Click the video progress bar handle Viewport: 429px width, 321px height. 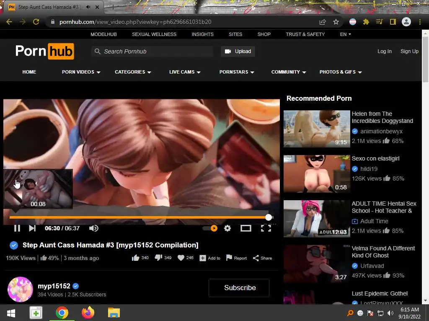click(x=269, y=217)
